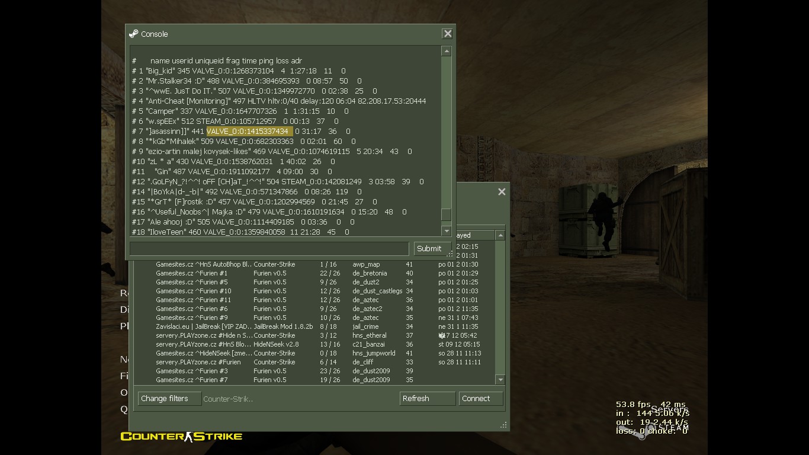Select the Zavislaci.eu JailBreak server
The width and height of the screenshot is (809, 455).
[318, 326]
